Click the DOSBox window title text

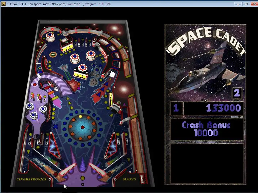point(58,4)
